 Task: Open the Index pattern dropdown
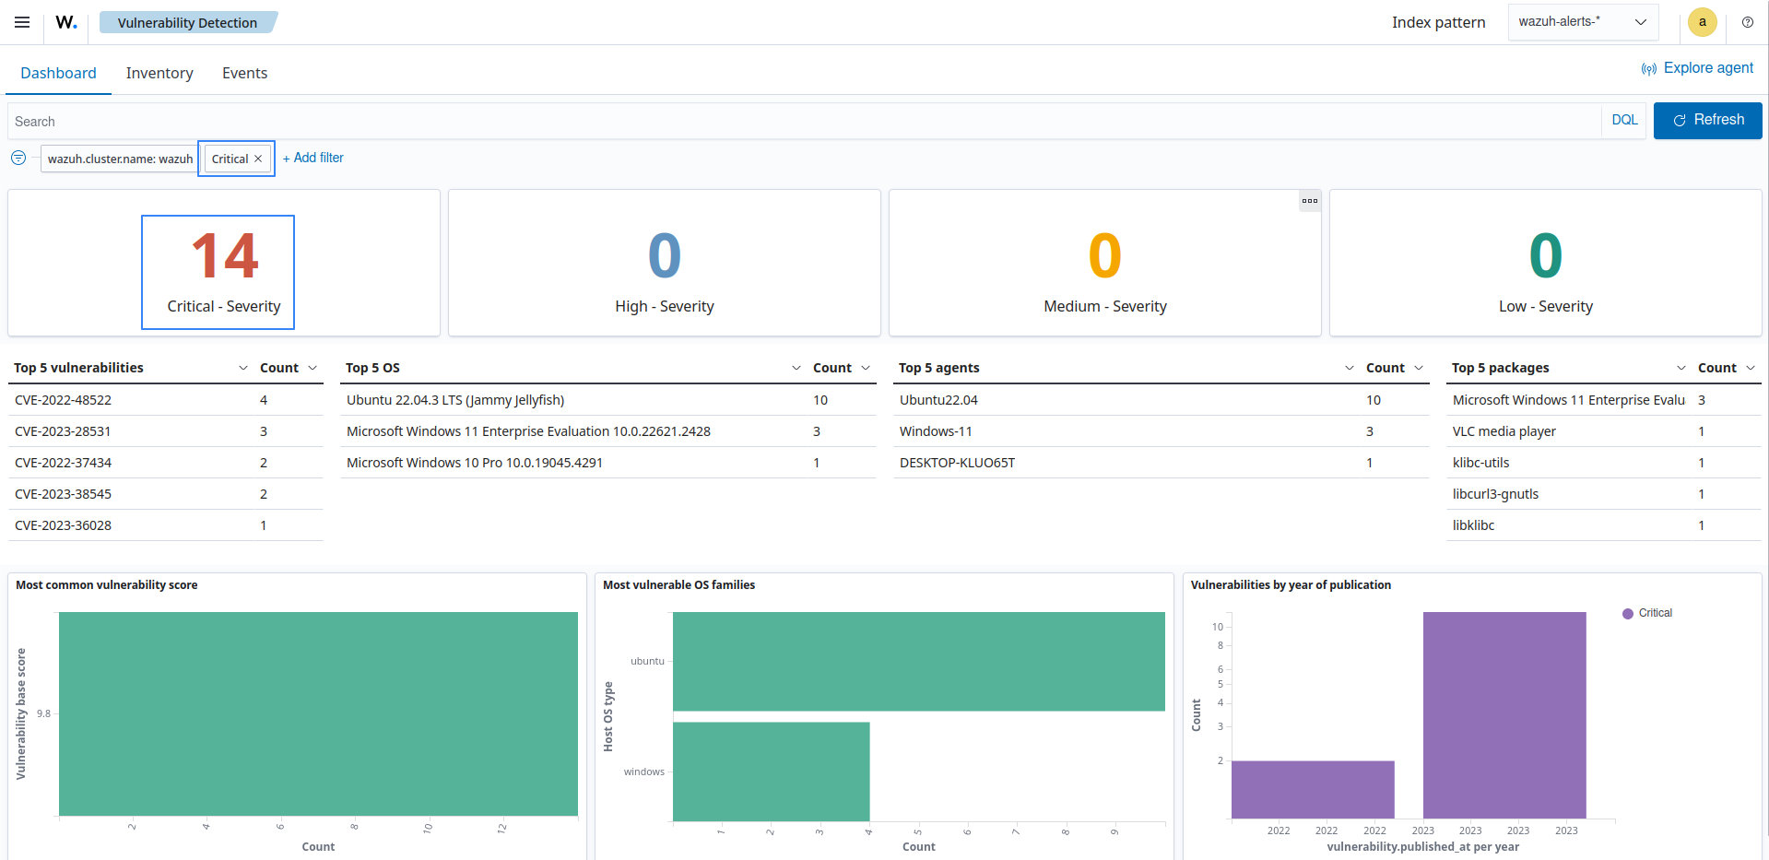coord(1582,22)
